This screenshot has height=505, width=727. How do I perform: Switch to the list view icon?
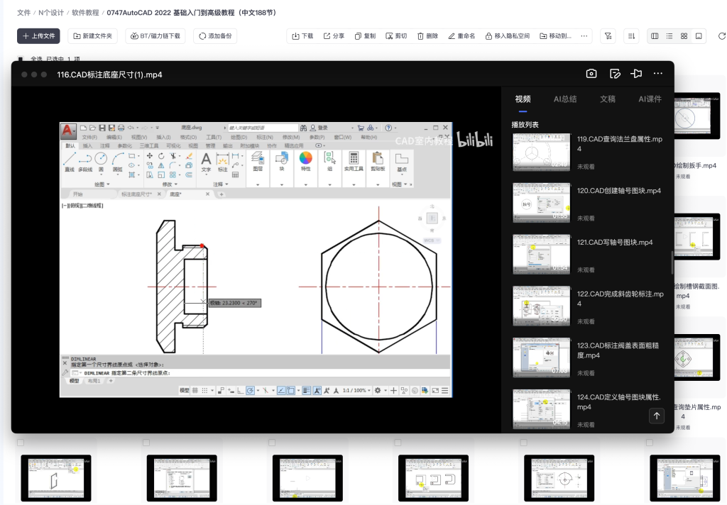click(669, 36)
